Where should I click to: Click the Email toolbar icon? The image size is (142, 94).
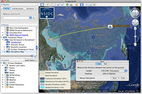pos(87,5)
